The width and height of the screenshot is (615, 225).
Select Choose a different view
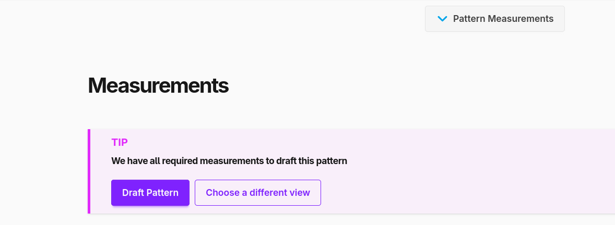pos(258,193)
